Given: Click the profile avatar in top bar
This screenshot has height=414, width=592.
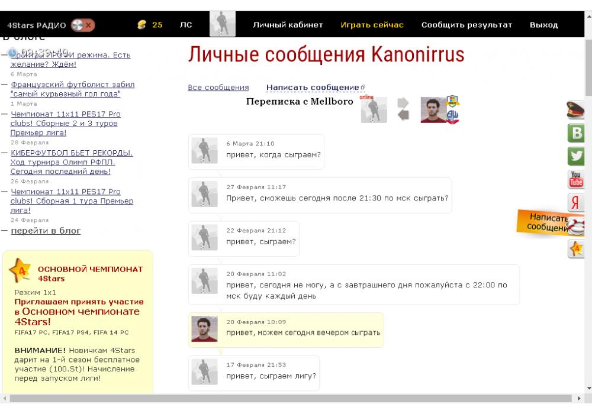Looking at the screenshot, I should pyautogui.click(x=223, y=24).
